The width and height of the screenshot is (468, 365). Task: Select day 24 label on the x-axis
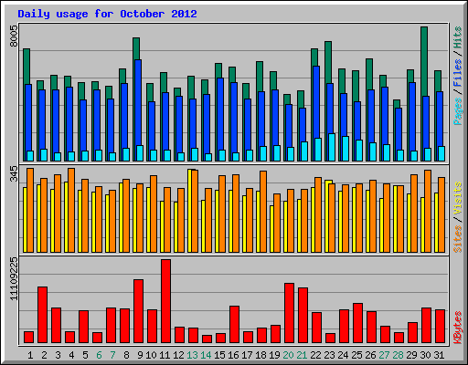(343, 355)
